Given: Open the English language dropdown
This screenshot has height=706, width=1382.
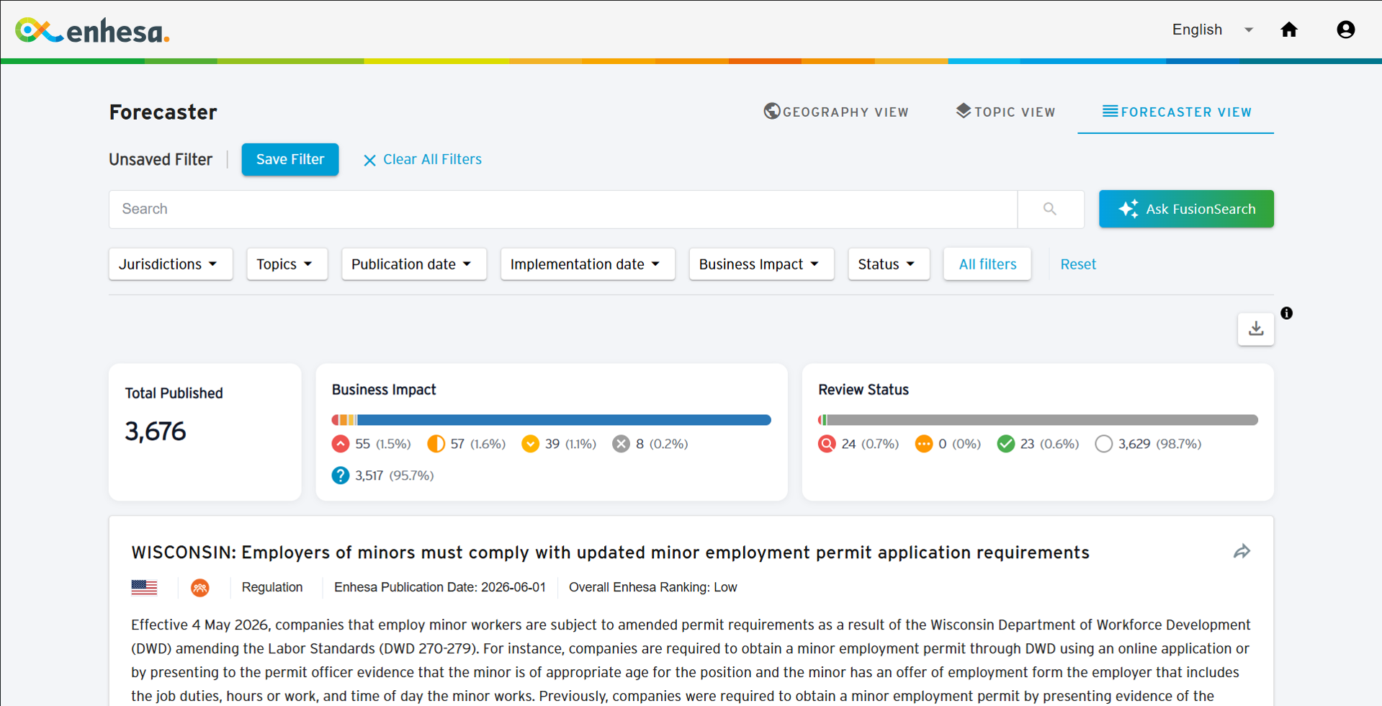Looking at the screenshot, I should (x=1213, y=30).
